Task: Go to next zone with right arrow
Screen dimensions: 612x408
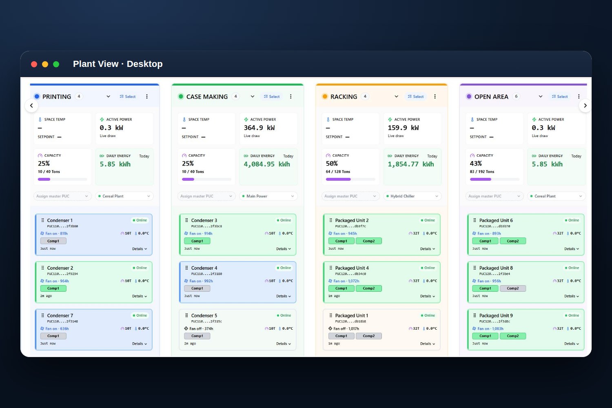Action: (585, 106)
